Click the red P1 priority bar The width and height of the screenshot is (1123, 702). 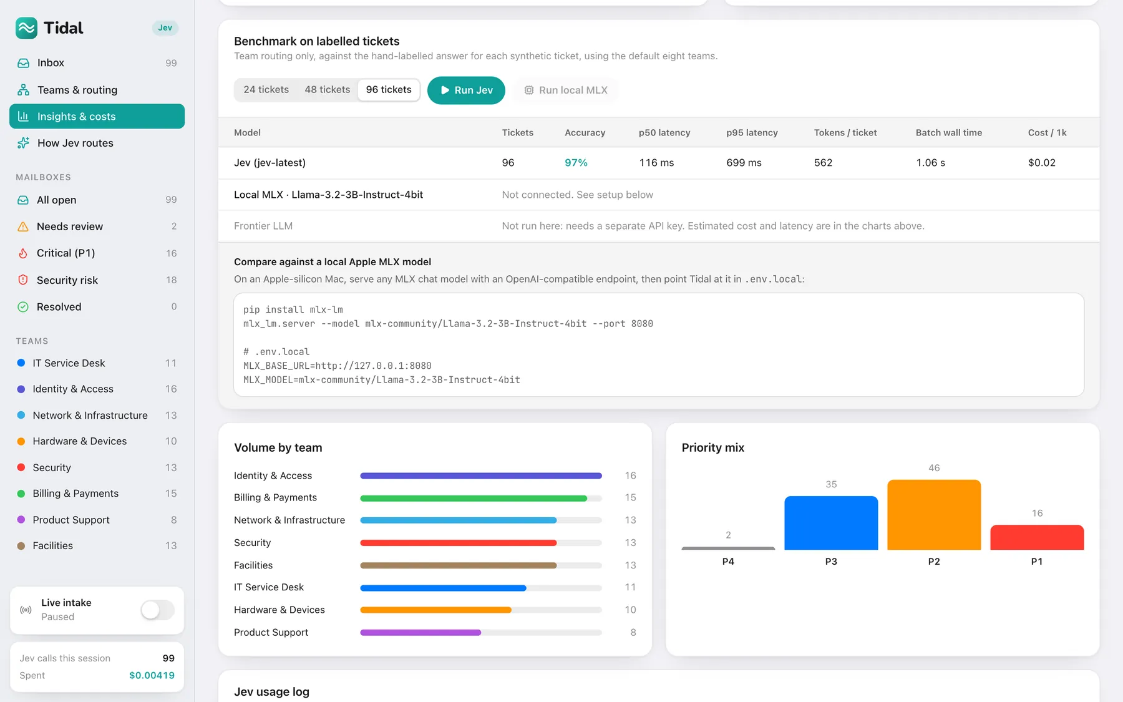1037,537
